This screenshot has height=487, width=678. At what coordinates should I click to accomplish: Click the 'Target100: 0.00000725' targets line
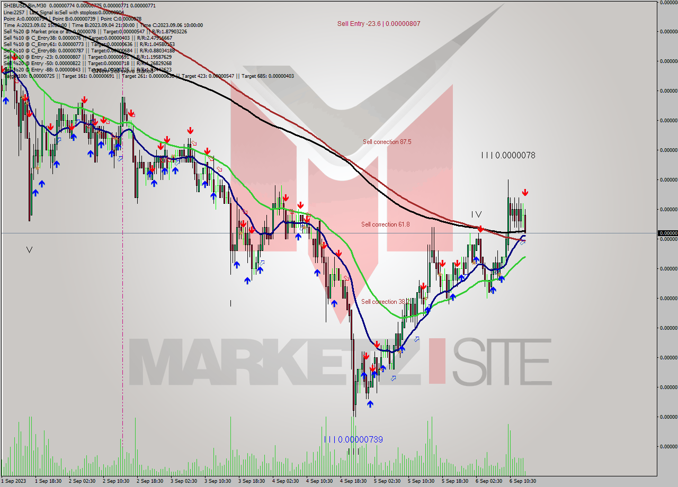148,76
